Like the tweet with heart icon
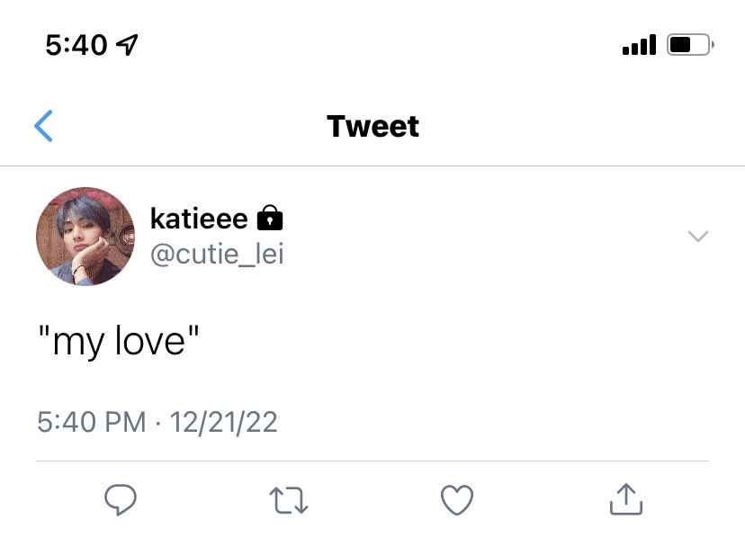This screenshot has height=537, width=745. click(x=457, y=499)
